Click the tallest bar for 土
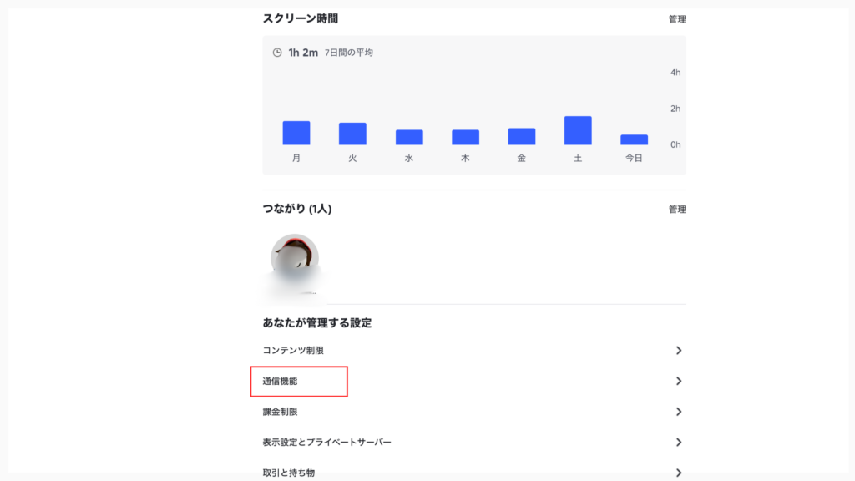855x481 pixels. 578,130
